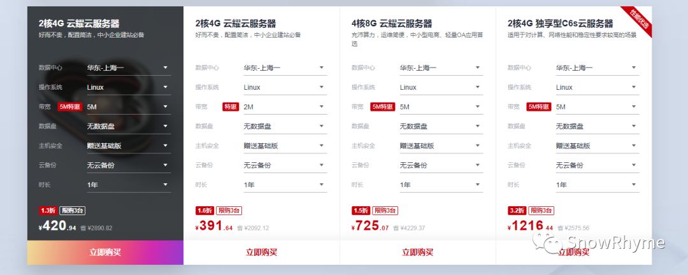Expand host security dropdown in 4核8G card

[441, 146]
